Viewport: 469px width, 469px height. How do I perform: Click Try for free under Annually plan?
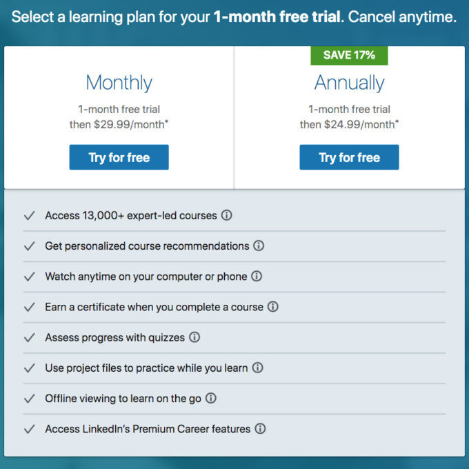pyautogui.click(x=349, y=157)
